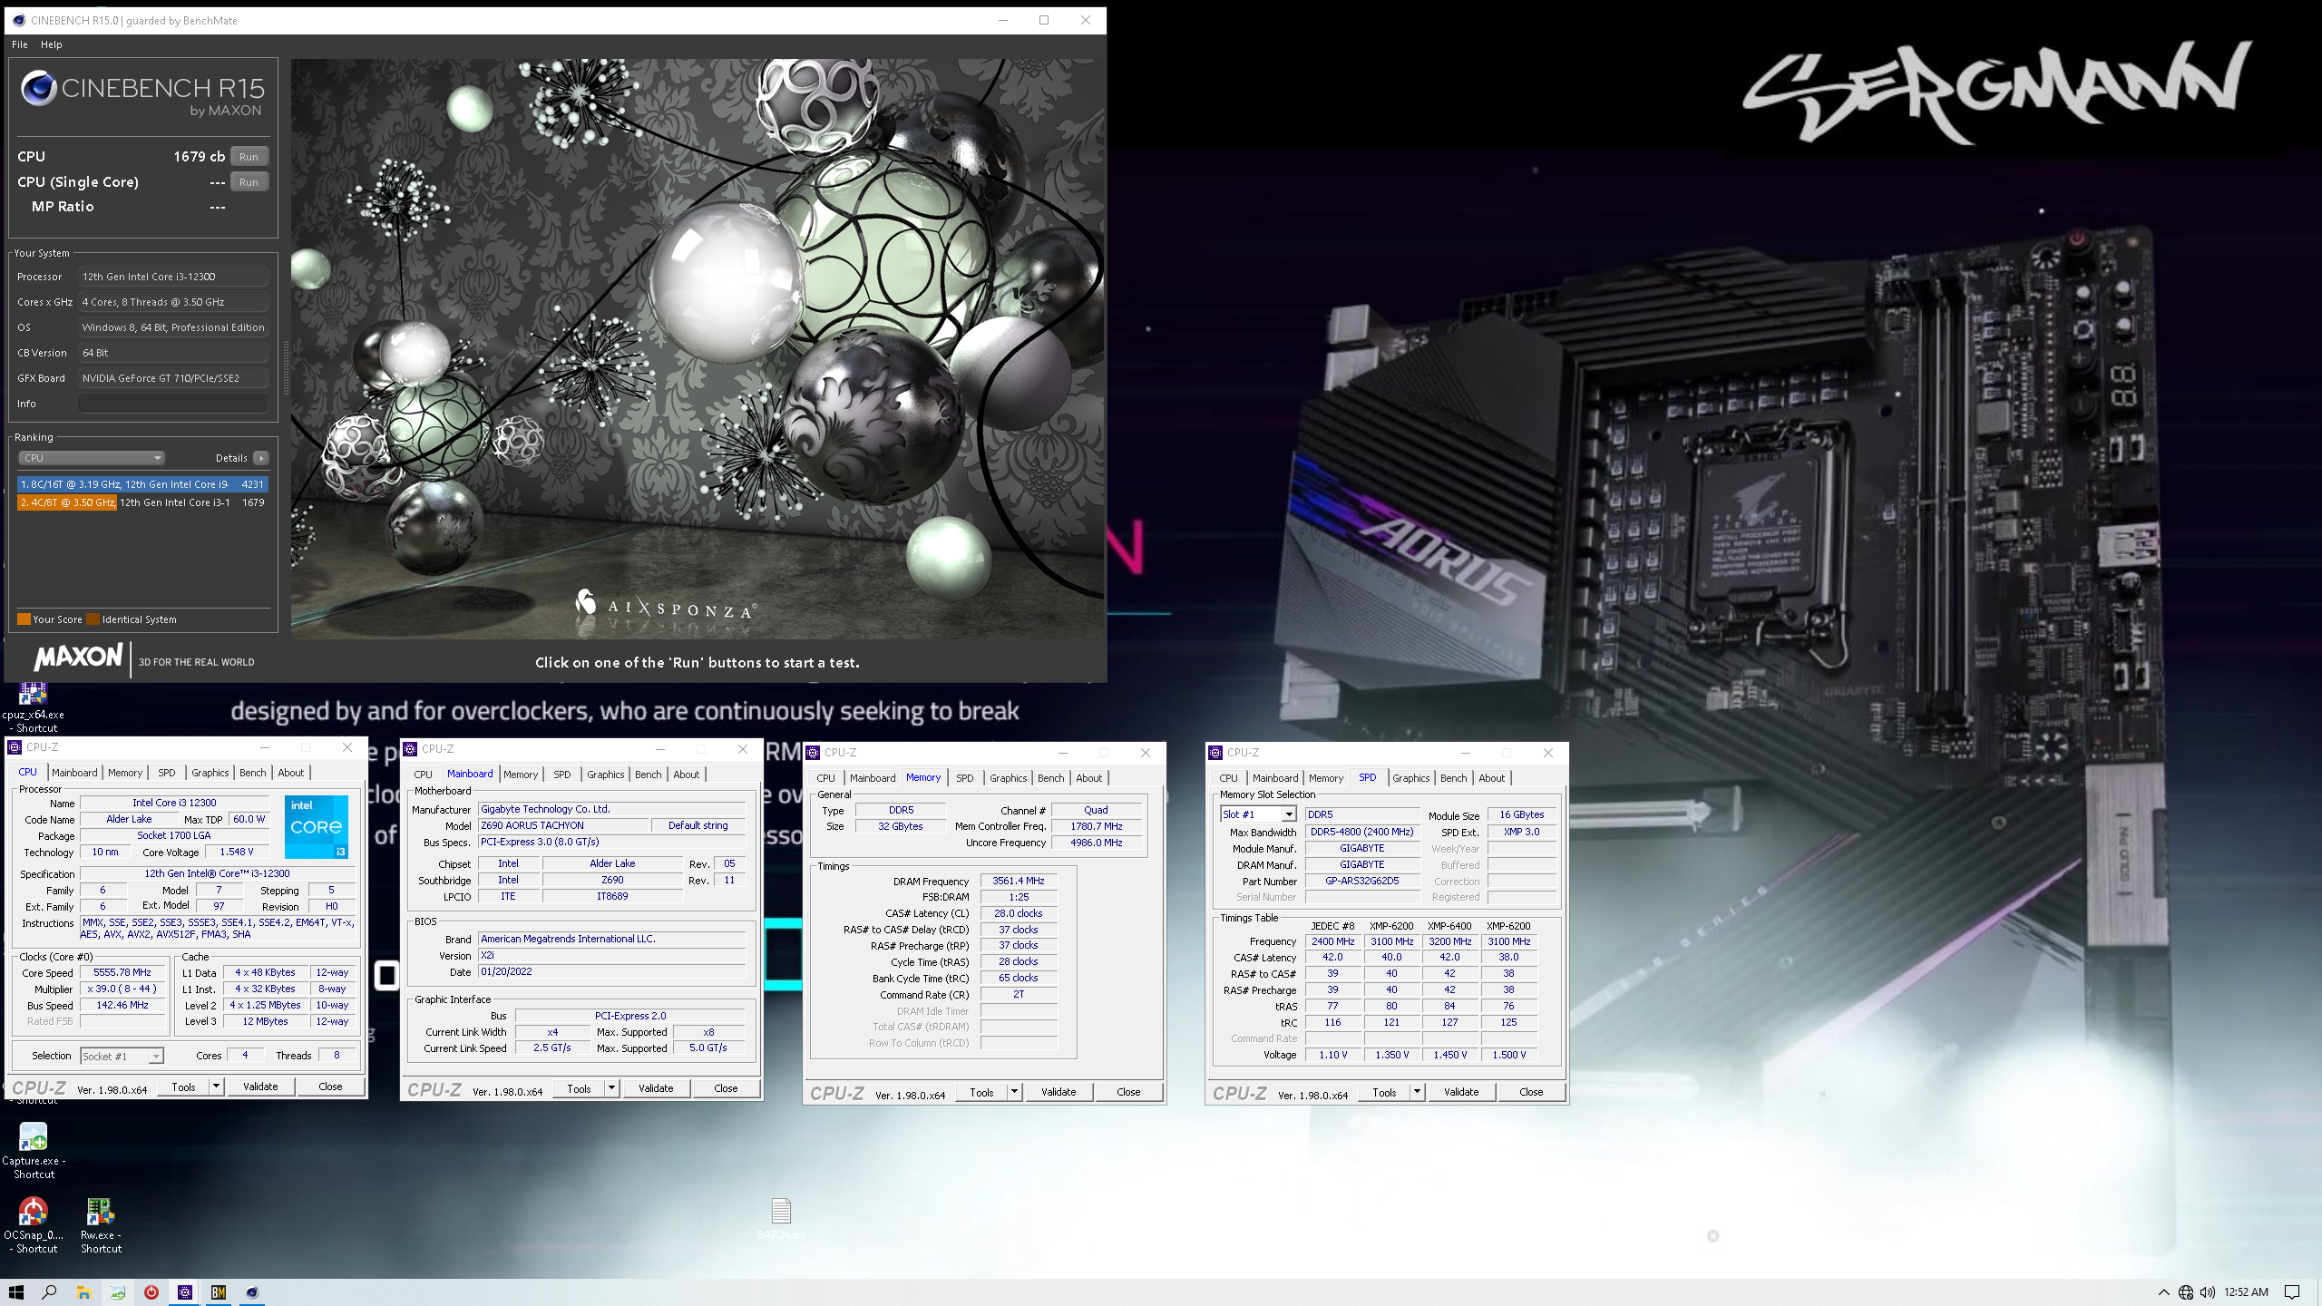Open File Explorer from taskbar
This screenshot has width=2322, height=1306.
[x=84, y=1292]
